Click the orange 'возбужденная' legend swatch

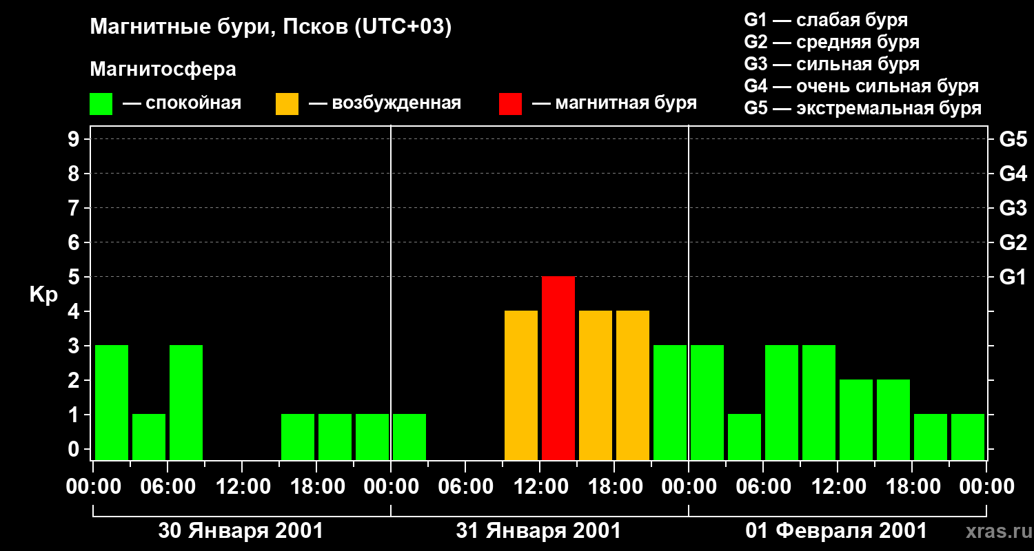[287, 103]
